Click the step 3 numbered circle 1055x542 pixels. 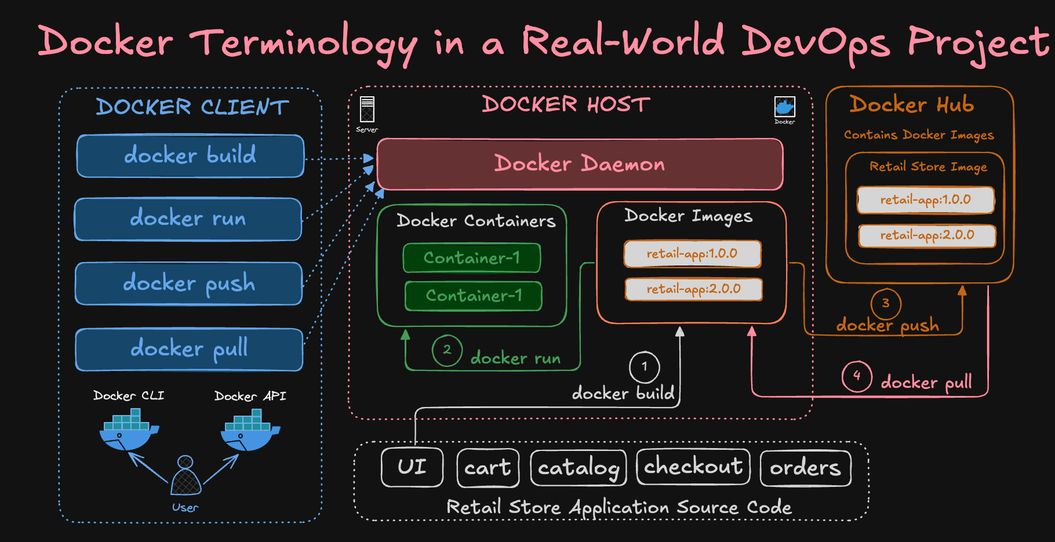click(885, 304)
